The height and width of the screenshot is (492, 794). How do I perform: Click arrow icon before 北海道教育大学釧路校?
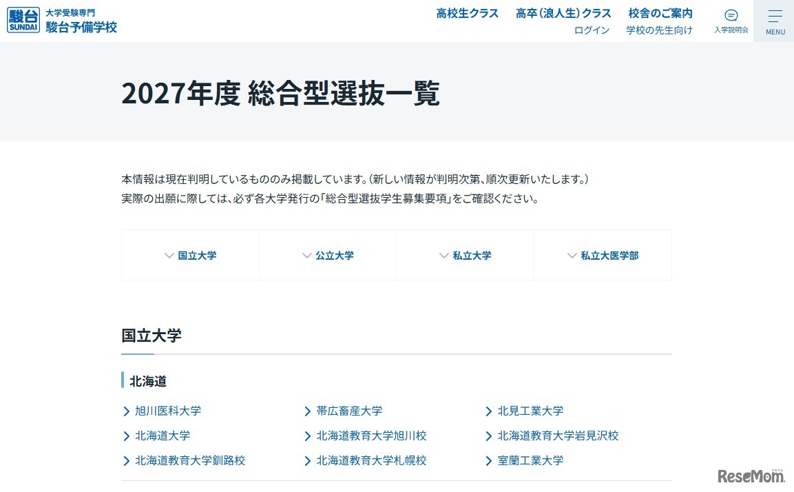(127, 461)
